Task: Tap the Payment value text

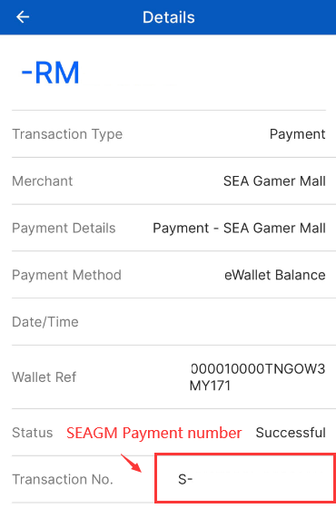Action: pyautogui.click(x=297, y=134)
